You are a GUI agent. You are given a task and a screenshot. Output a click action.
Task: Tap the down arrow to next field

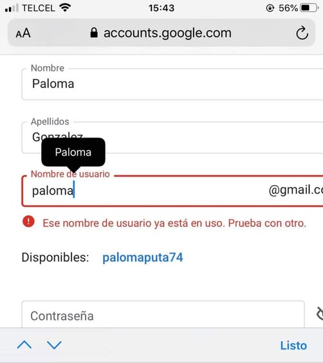pos(54,345)
